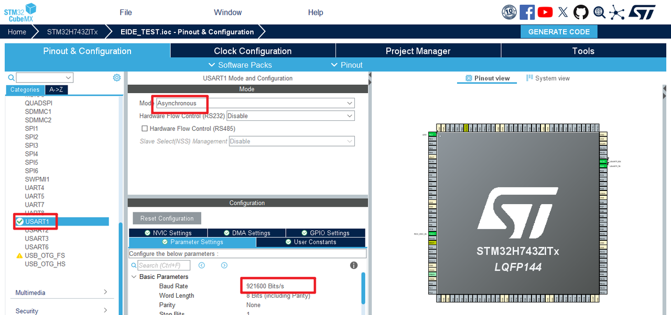Screen dimensions: 671x315
Task: Switch to System view
Action: pyautogui.click(x=548, y=78)
